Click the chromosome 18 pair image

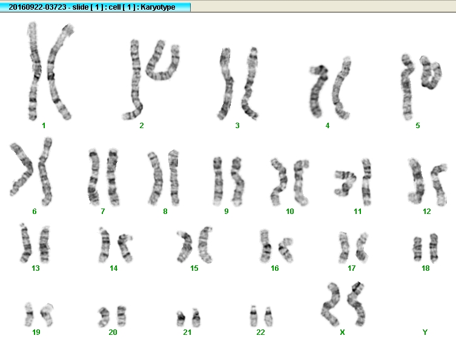coord(426,248)
